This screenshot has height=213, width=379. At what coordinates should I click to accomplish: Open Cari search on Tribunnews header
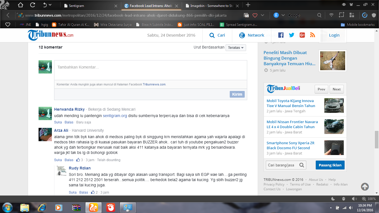coord(217,35)
